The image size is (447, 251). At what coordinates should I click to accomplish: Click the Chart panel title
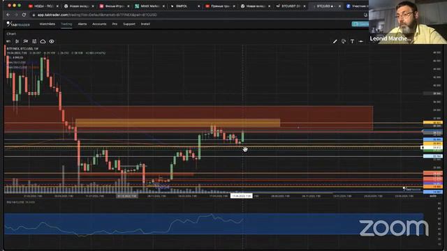pos(11,34)
